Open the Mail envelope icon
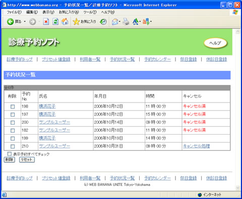This screenshot has width=242, height=199. click(115, 22)
